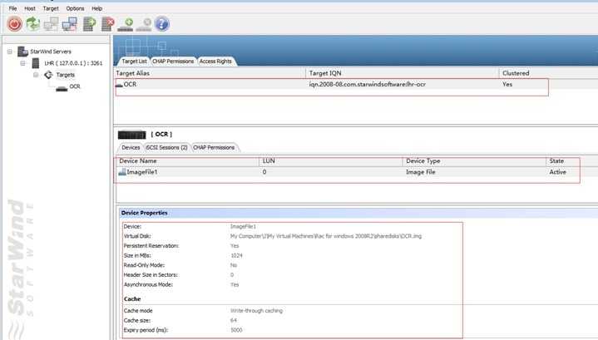Select the OCR target in the tree

point(75,86)
